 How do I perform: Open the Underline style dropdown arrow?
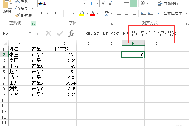60,13
